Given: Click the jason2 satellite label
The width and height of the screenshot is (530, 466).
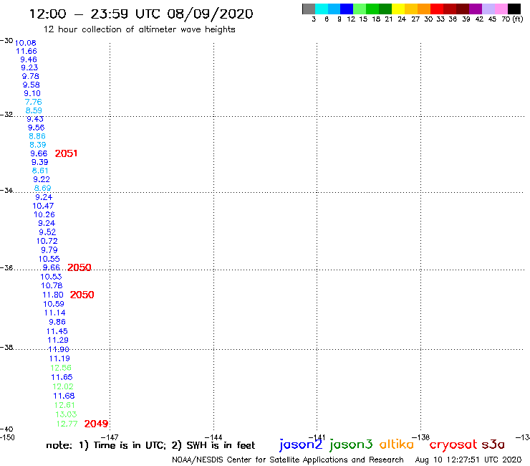Looking at the screenshot, I should tap(301, 444).
